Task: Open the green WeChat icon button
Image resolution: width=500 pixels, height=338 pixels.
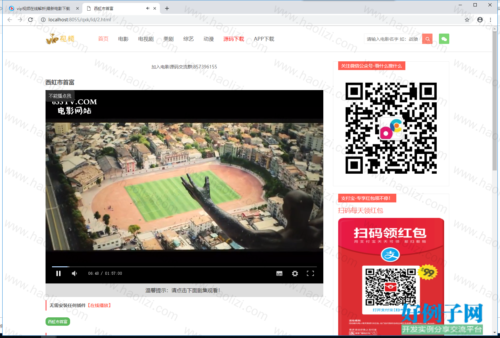Action: pos(444,39)
